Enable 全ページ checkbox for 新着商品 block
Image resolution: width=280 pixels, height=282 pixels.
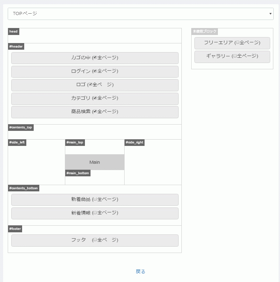pyautogui.click(x=95, y=199)
